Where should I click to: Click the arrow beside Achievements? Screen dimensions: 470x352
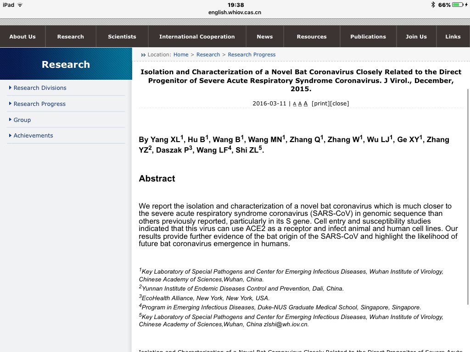point(10,135)
